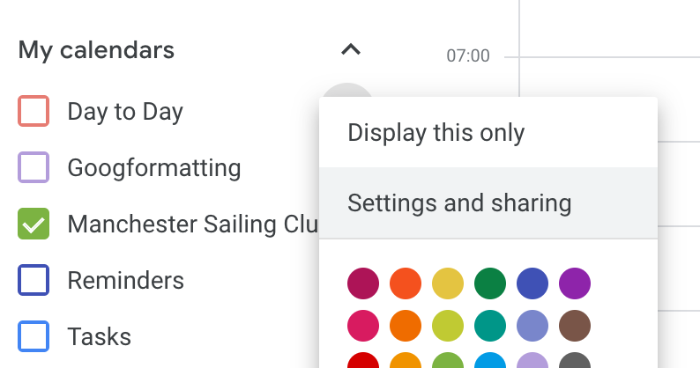Enable the Googformatting calendar checkbox
The width and height of the screenshot is (700, 368).
[x=34, y=167]
